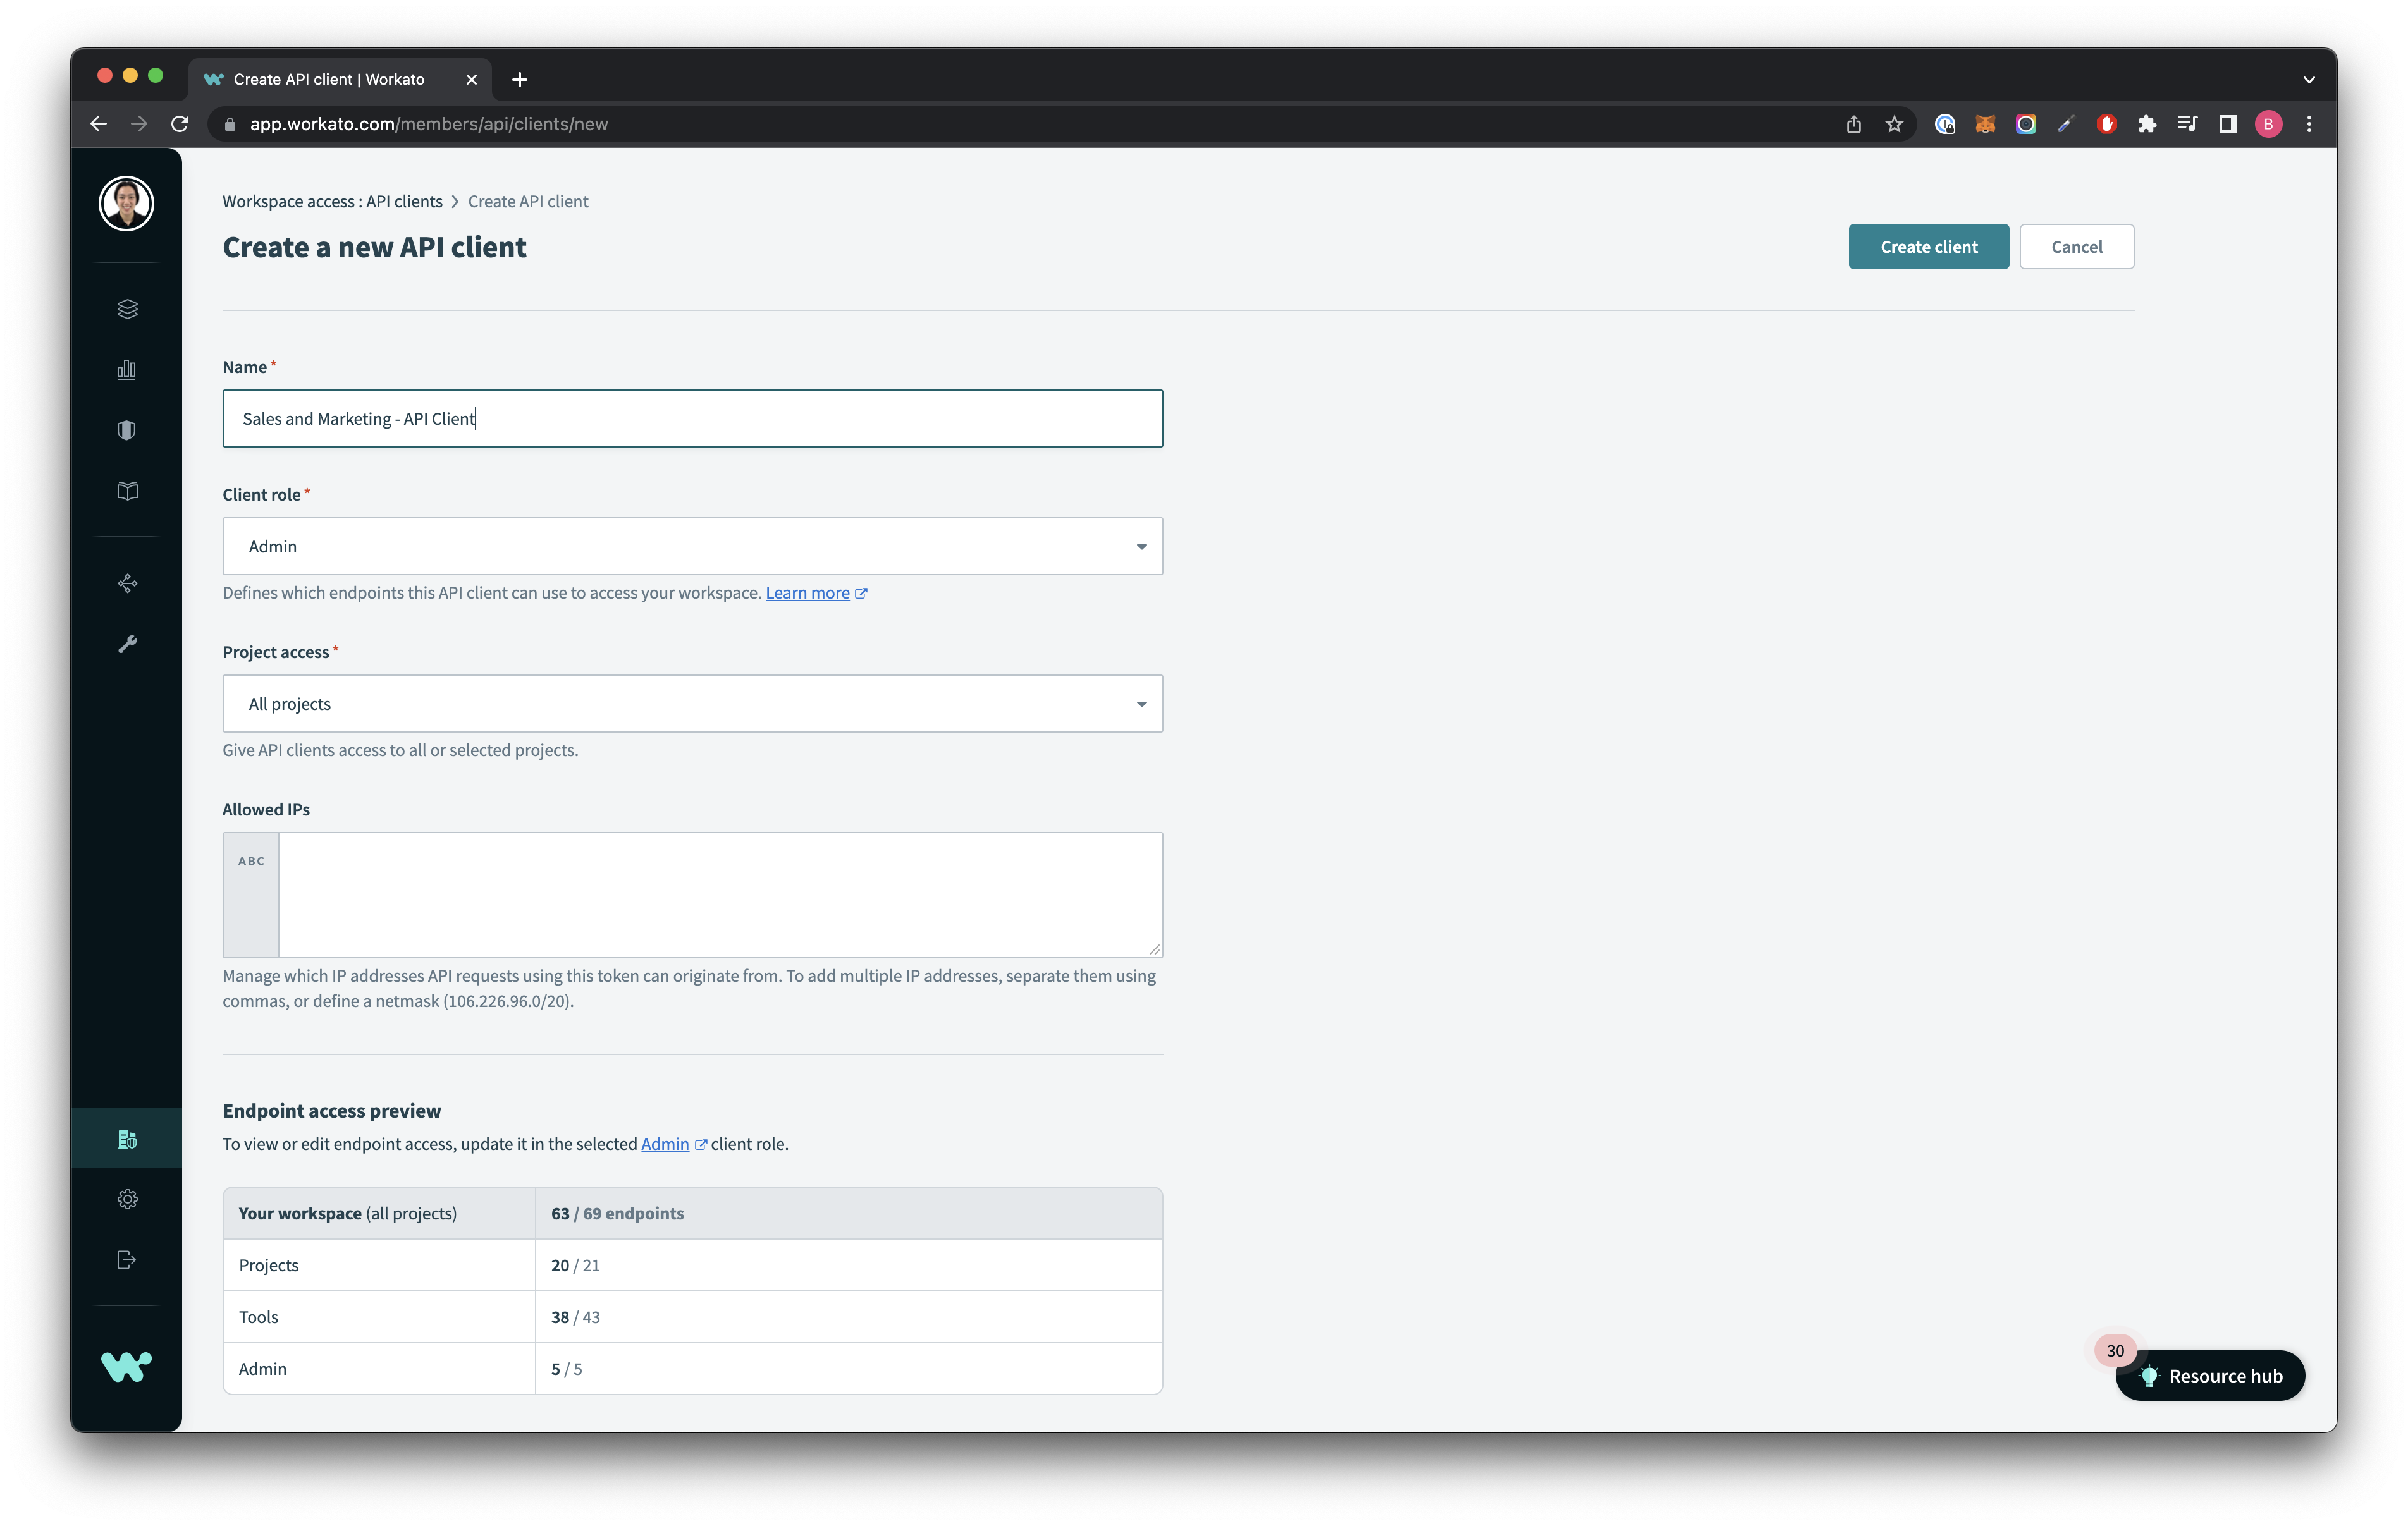The height and width of the screenshot is (1526, 2408).
Task: Bookmark page with the star icon
Action: click(x=1894, y=124)
